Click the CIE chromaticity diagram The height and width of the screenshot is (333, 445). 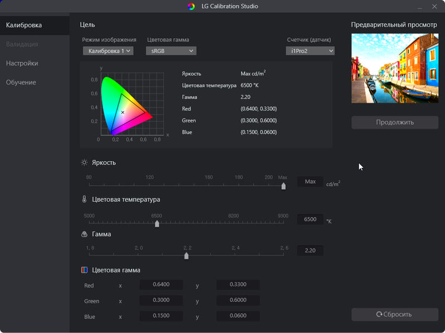click(x=127, y=106)
